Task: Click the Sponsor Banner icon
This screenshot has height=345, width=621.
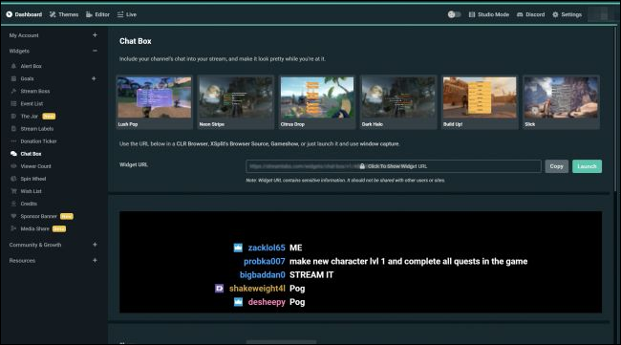Action: click(x=13, y=216)
